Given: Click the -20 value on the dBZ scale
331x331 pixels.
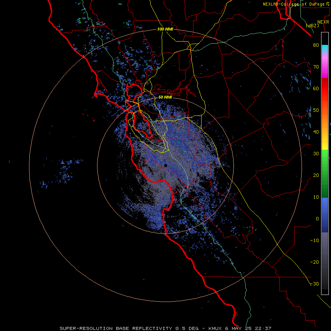Looking at the screenshot, I should [314, 262].
